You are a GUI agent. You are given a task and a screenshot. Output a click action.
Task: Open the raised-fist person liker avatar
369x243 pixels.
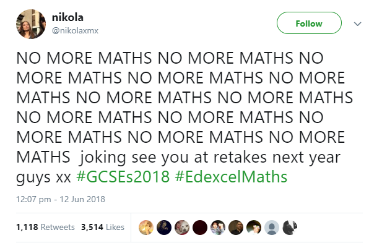click(x=218, y=228)
